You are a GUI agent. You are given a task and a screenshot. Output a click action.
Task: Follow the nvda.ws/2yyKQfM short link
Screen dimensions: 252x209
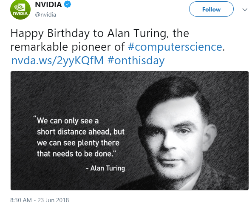click(x=57, y=61)
